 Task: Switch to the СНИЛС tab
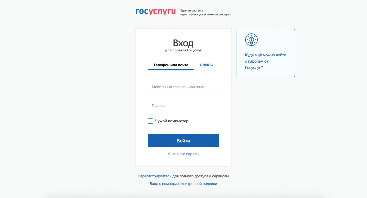pyautogui.click(x=206, y=65)
